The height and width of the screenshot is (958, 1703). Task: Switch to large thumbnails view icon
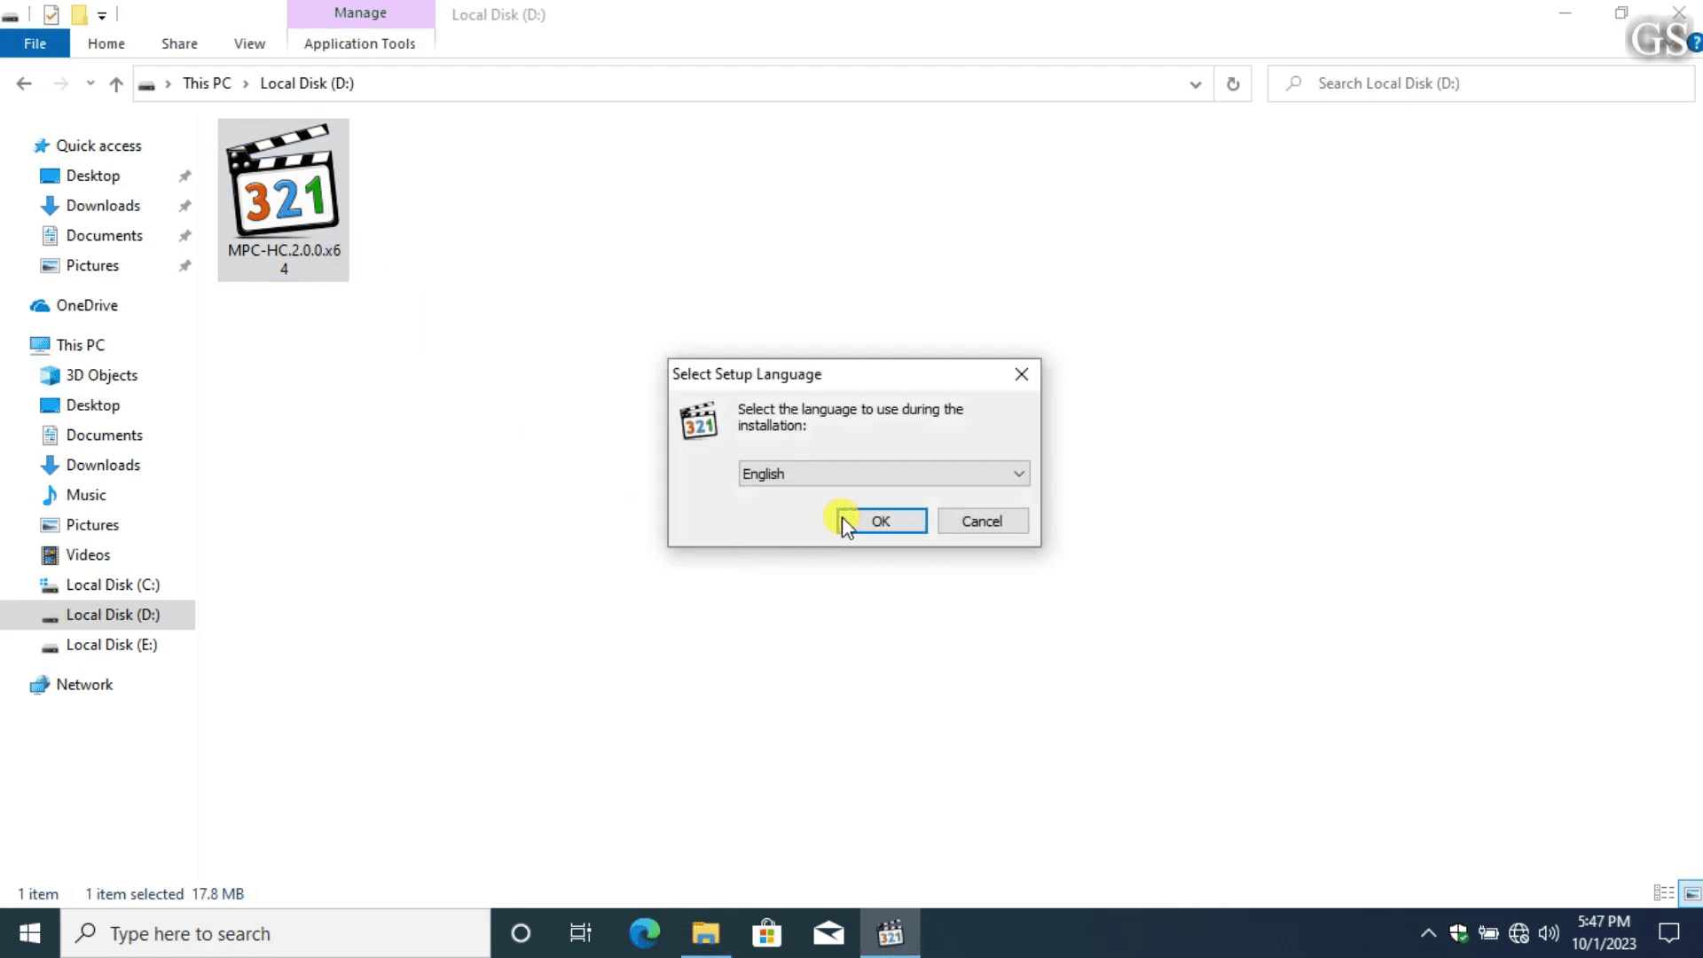[1691, 893]
